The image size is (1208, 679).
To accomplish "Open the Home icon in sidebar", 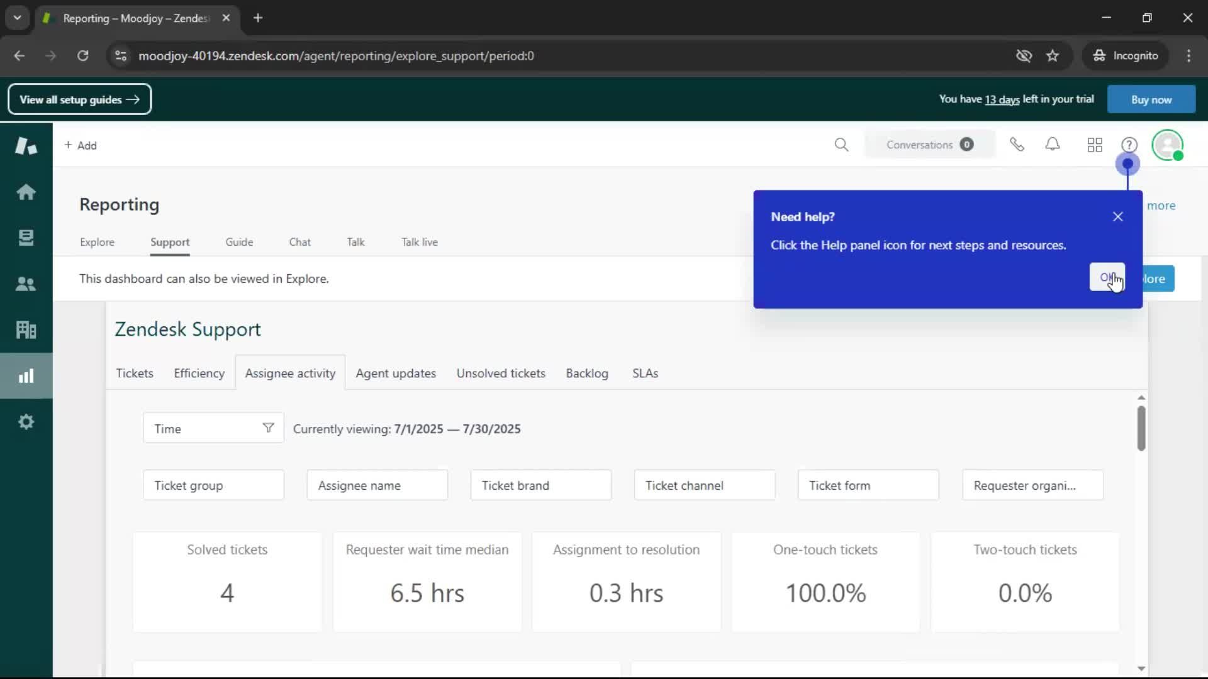I will (26, 192).
